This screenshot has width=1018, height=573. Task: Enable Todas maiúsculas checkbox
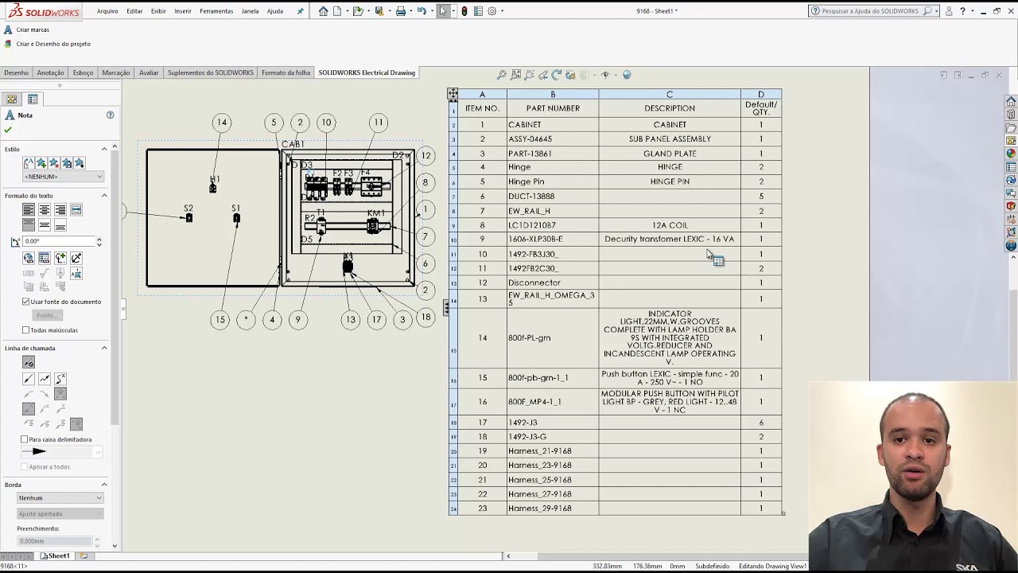[x=26, y=330]
